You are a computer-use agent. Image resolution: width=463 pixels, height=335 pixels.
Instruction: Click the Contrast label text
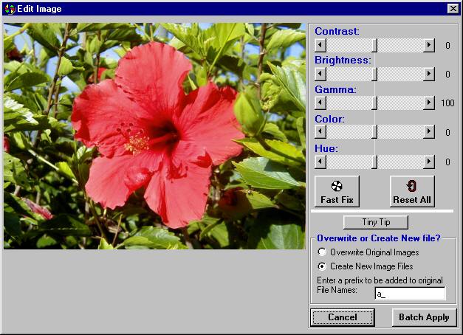tap(337, 31)
